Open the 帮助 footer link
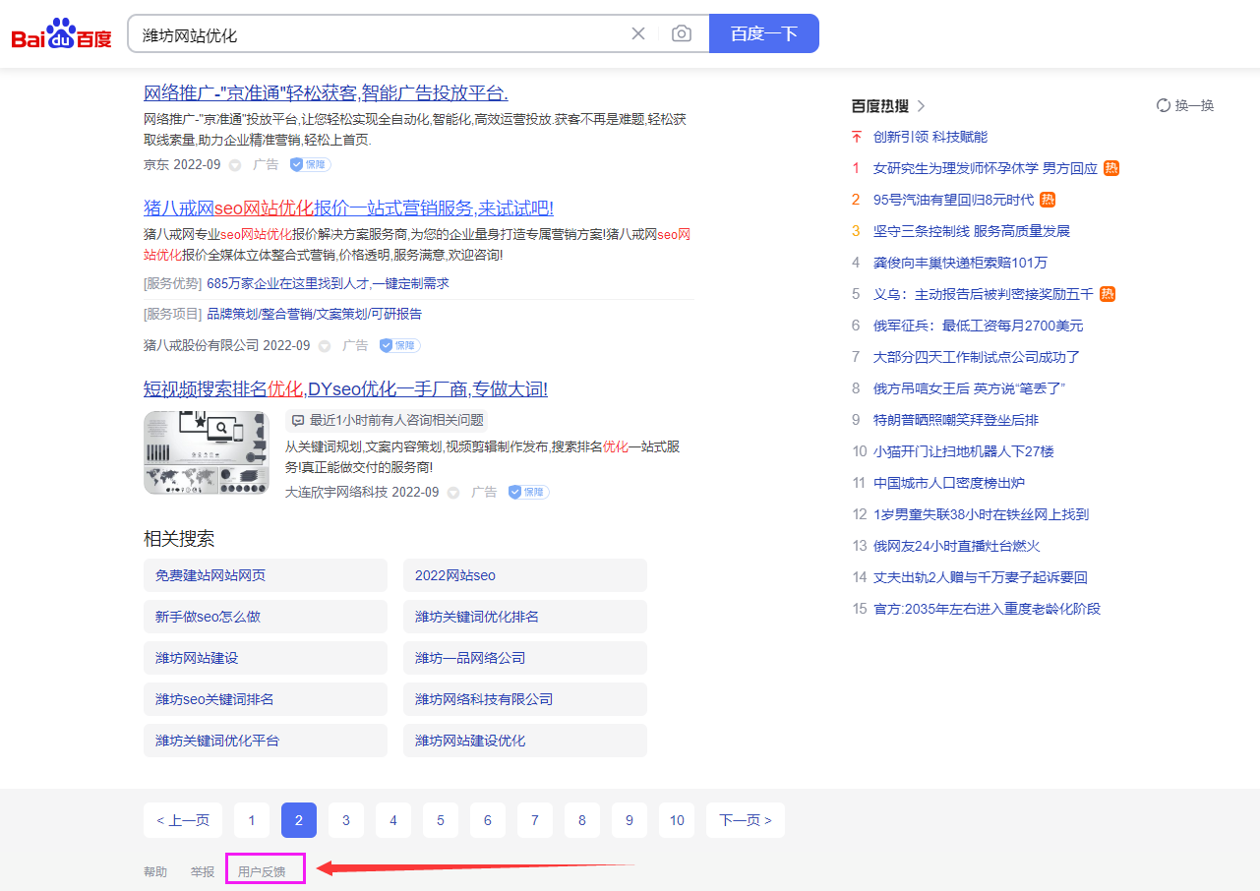The image size is (1260, 891). [155, 871]
